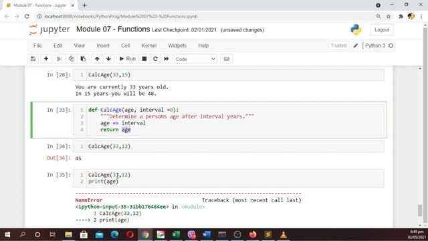Open browser zoom magnifier icon

pos(379,16)
